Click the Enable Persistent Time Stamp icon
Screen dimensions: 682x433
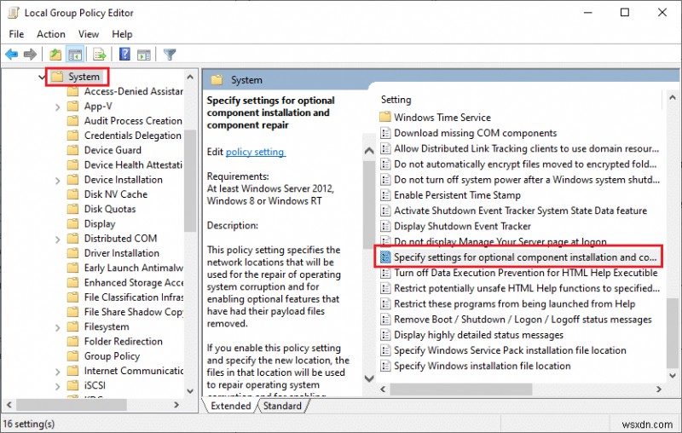pos(385,194)
